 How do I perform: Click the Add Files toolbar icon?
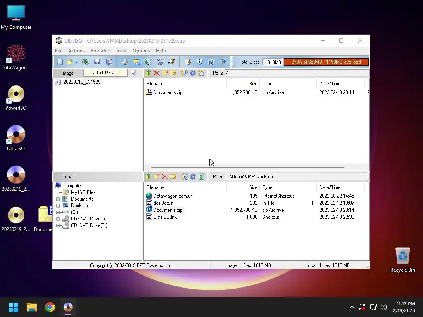point(188,62)
